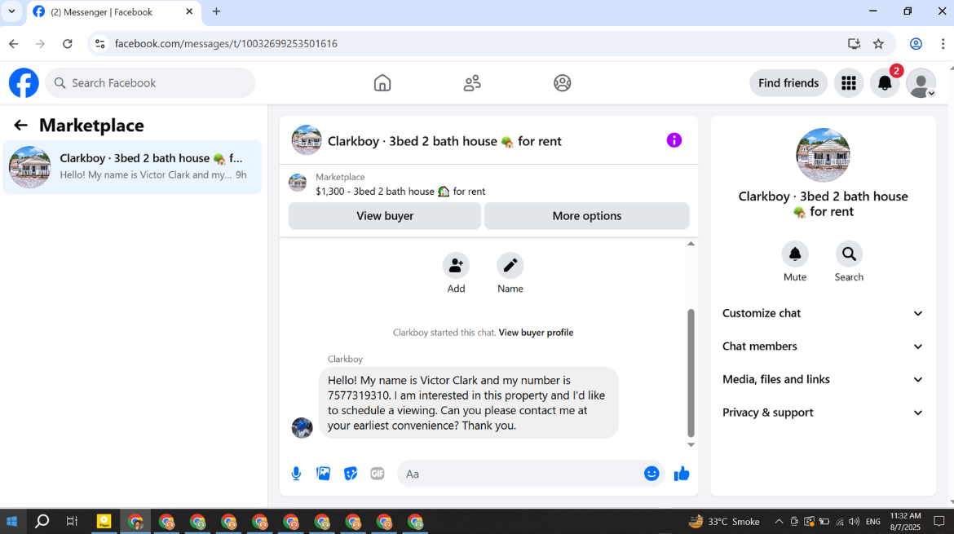Viewport: 954px width, 534px height.
Task: Bookmark this page with the star
Action: pos(878,44)
